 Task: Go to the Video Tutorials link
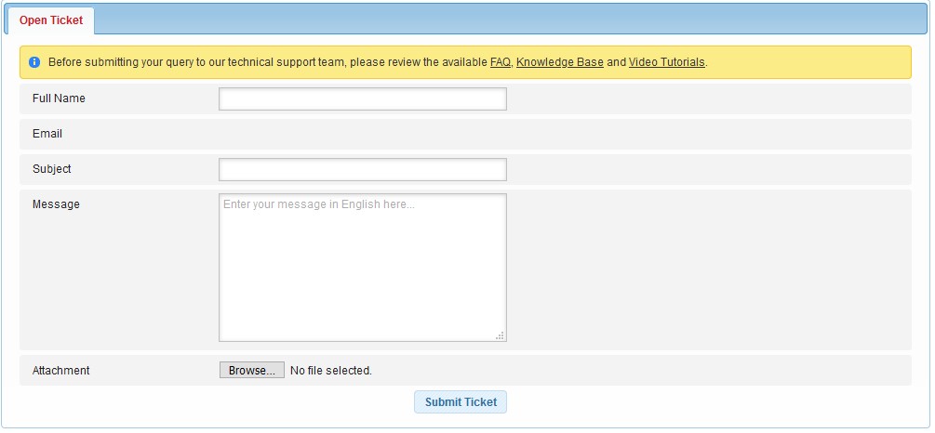[x=667, y=62]
